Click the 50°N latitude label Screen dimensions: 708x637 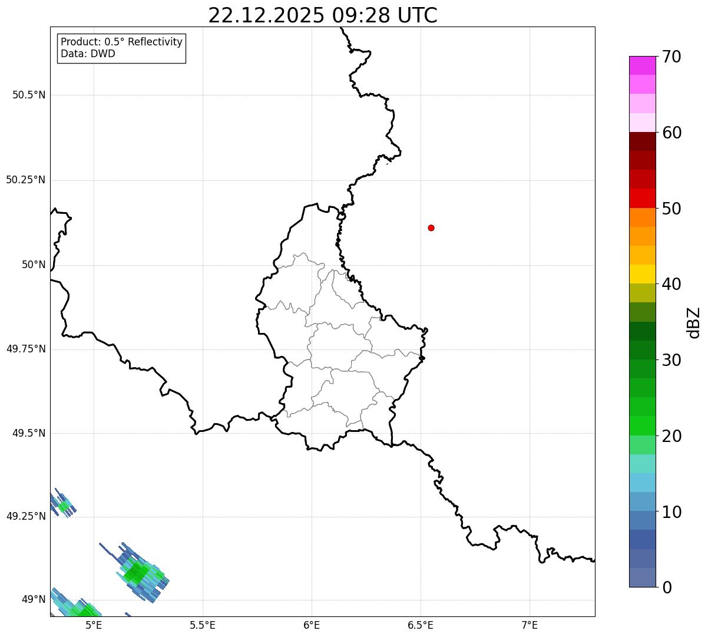pyautogui.click(x=34, y=265)
